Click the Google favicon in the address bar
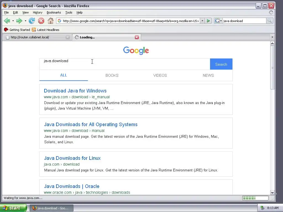Image resolution: width=283 pixels, height=212 pixels. tap(59, 21)
